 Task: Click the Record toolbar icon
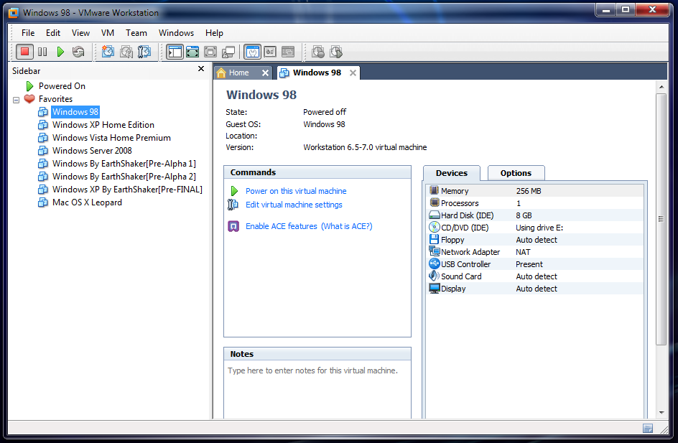(318, 52)
